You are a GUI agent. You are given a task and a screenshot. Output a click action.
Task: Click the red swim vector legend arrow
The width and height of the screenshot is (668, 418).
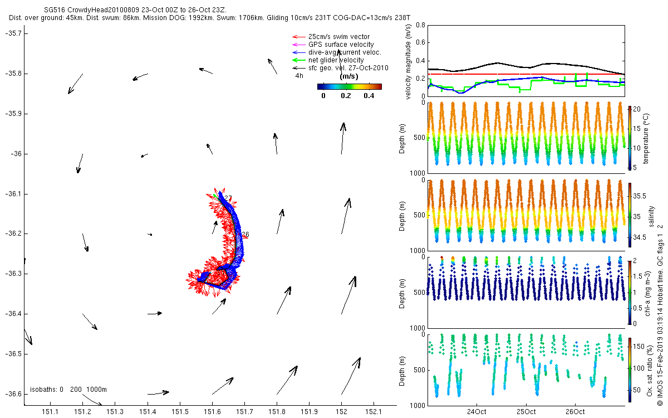click(x=299, y=37)
